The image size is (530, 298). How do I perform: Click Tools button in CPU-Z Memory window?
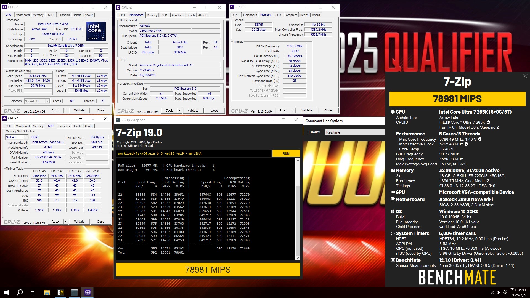coord(283,110)
